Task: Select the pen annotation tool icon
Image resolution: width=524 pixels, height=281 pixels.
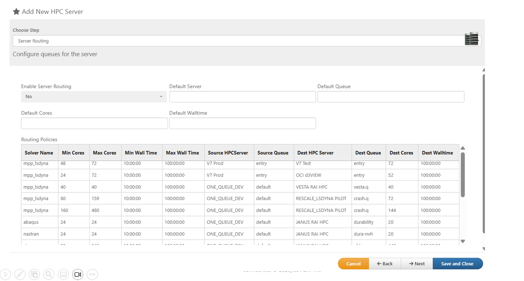Action: tap(20, 274)
